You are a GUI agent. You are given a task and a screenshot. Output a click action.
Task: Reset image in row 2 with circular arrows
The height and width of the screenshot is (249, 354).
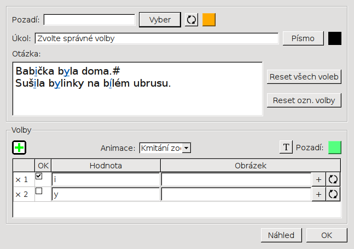333,194
